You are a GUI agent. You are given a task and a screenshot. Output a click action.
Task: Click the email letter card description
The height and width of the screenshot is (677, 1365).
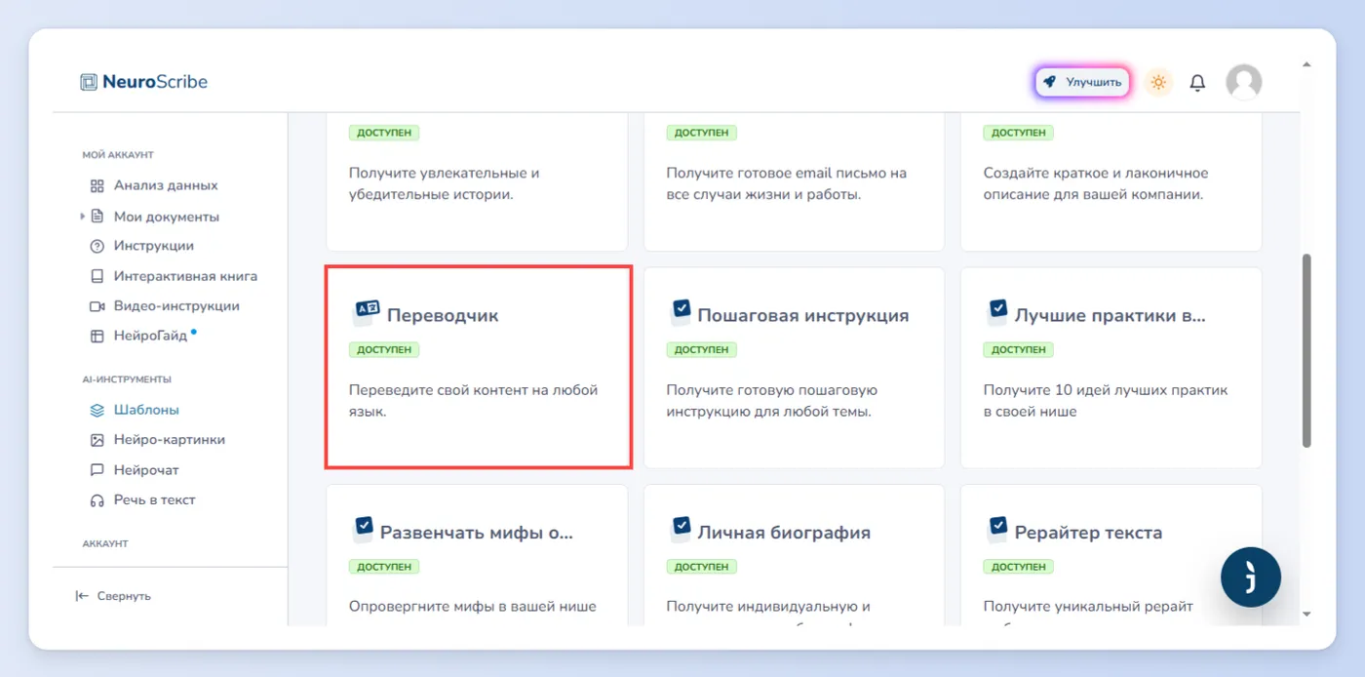tap(787, 183)
